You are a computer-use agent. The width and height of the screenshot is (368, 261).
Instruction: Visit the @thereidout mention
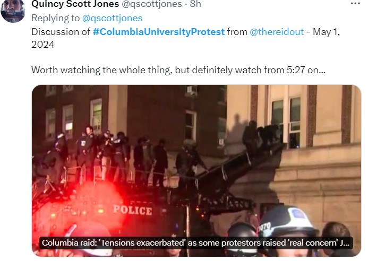tap(277, 32)
